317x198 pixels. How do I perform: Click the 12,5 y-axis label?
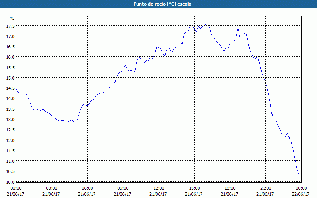point(10,130)
